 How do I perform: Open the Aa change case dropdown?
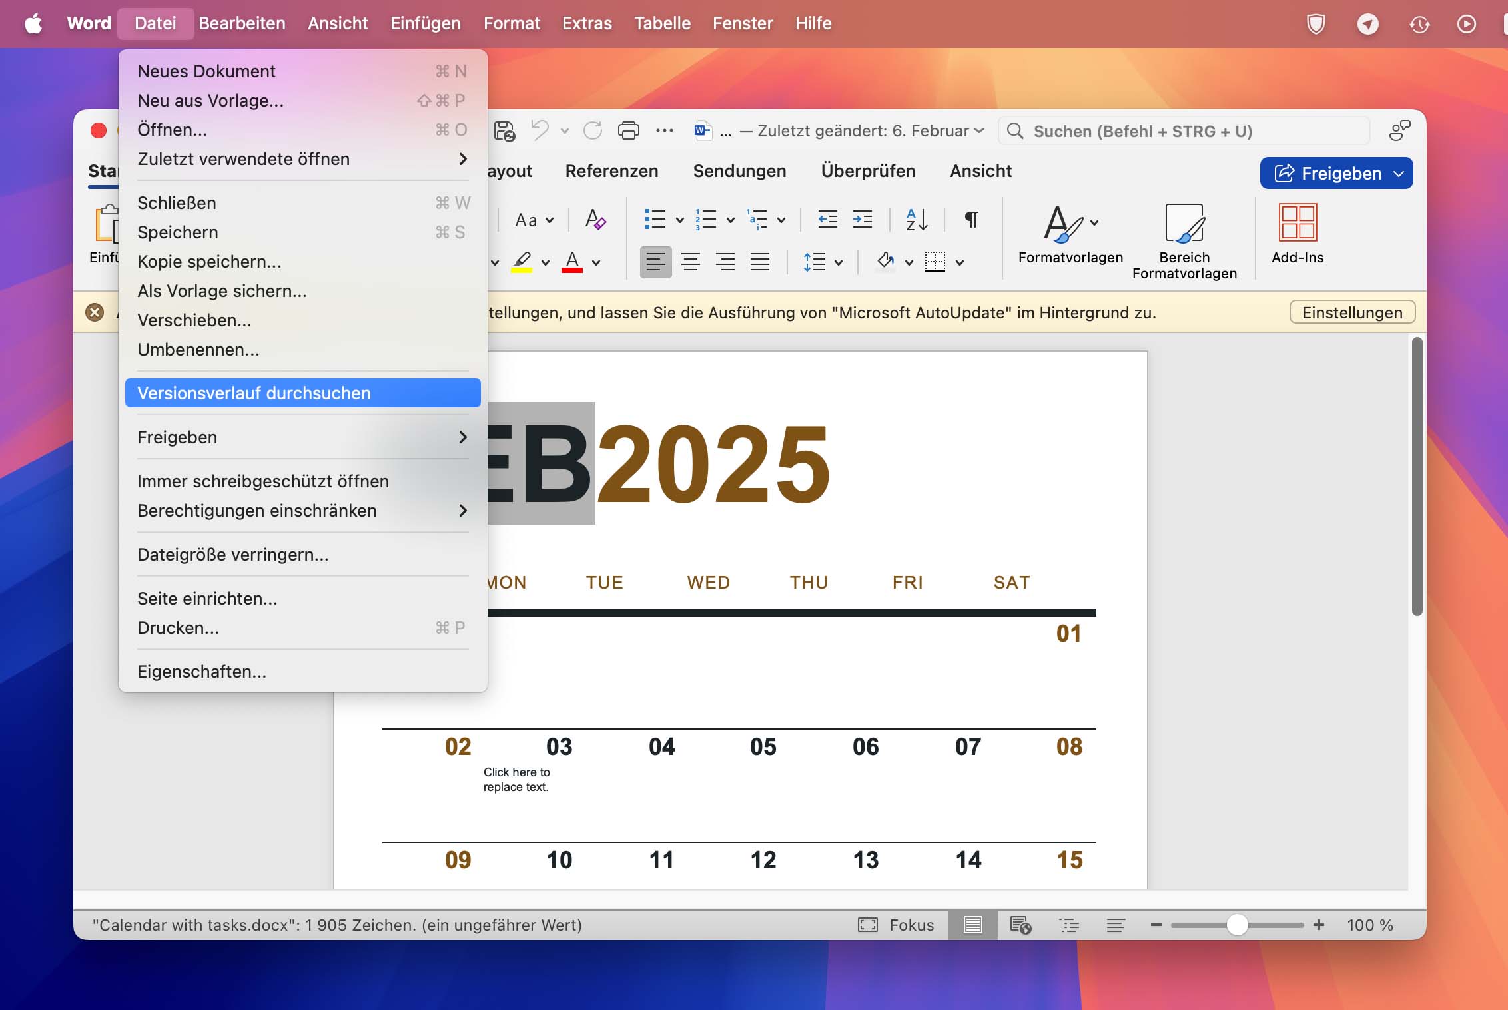pos(534,220)
